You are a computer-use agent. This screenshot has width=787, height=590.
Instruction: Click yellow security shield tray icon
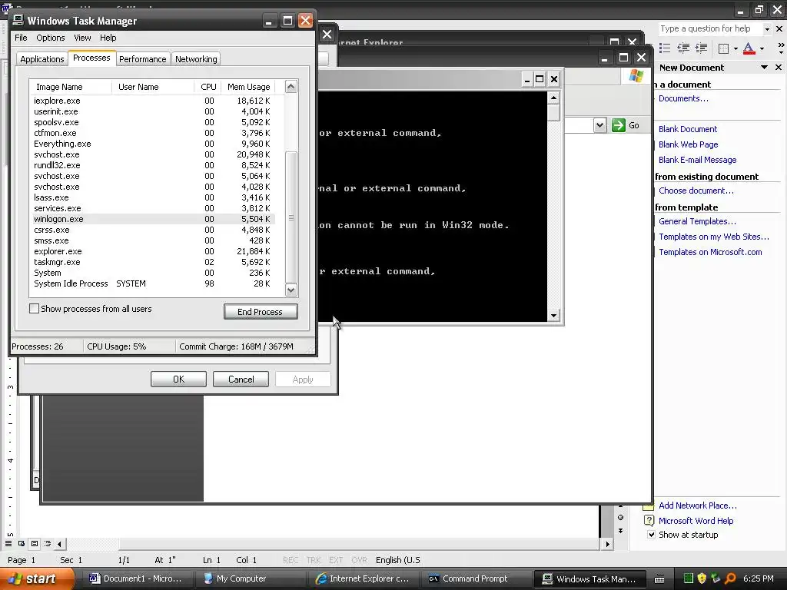702,578
